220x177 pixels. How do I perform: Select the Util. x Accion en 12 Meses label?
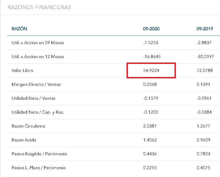[38, 57]
